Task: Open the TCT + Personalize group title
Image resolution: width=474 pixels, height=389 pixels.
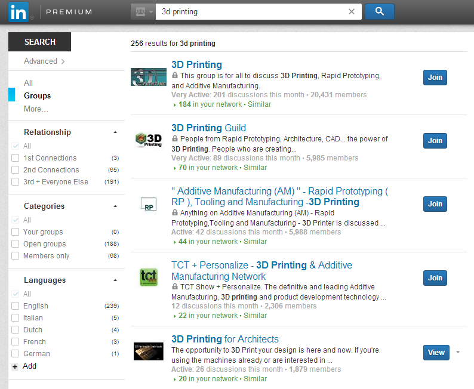Action: click(x=262, y=271)
